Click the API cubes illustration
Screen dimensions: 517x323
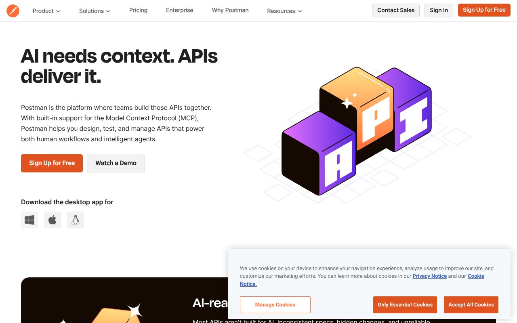coord(357,131)
